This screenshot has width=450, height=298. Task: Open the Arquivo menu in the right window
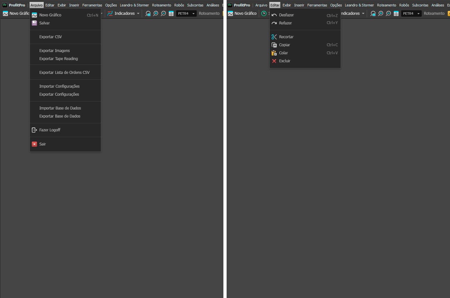[x=261, y=5]
